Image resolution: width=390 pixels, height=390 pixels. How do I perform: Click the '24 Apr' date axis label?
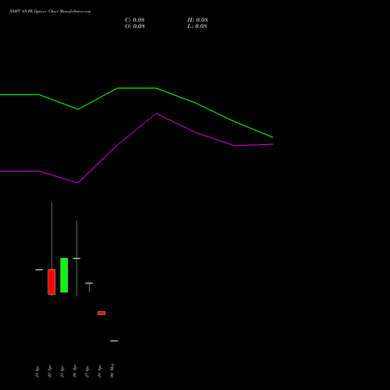(75, 371)
